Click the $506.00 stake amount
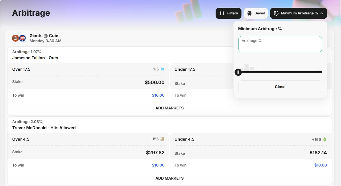 click(155, 82)
